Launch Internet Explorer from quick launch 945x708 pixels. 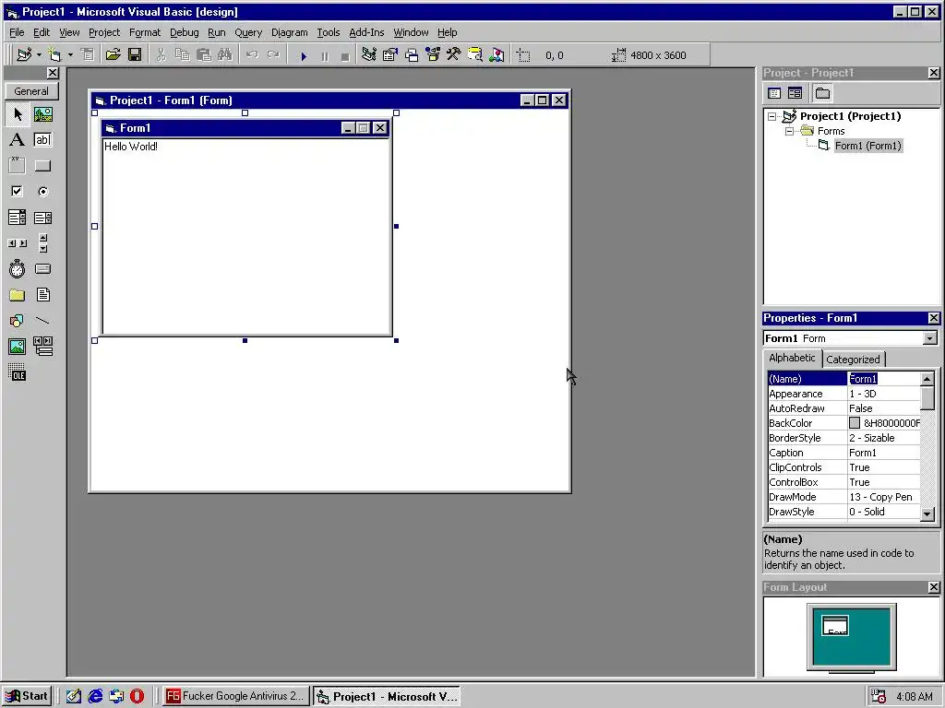95,696
